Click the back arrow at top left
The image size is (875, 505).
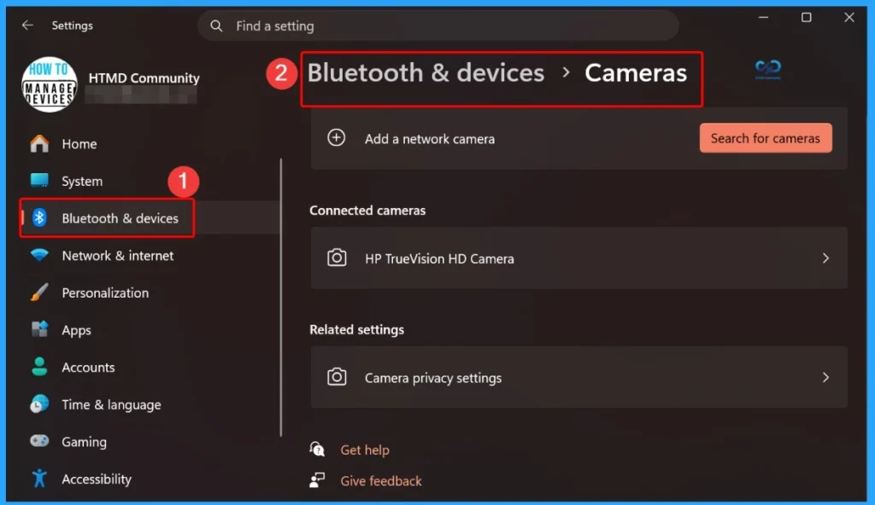tap(26, 25)
